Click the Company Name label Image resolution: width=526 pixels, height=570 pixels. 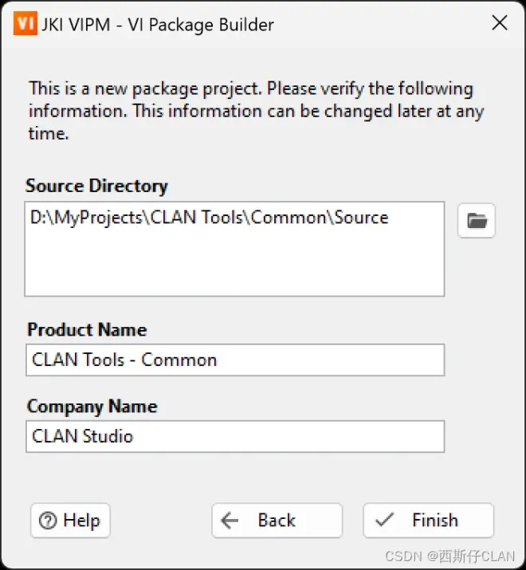coord(92,407)
